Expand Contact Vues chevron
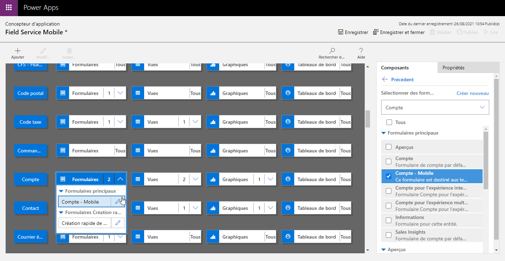The image size is (505, 261). coord(195,208)
